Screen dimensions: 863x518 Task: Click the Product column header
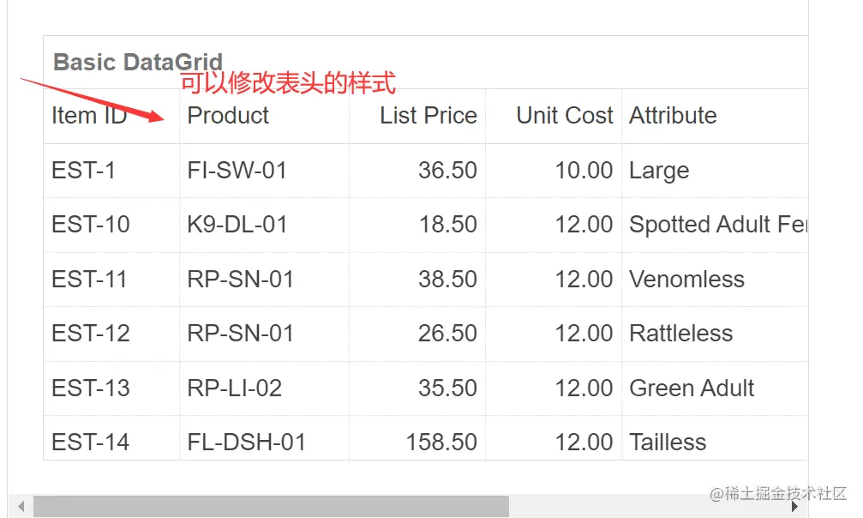click(228, 116)
